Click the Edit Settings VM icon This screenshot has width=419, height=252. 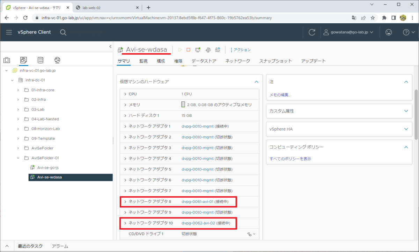coord(208,50)
